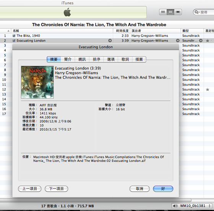Toggle sort order triangle in number column

pyautogui.click(x=8, y=31)
